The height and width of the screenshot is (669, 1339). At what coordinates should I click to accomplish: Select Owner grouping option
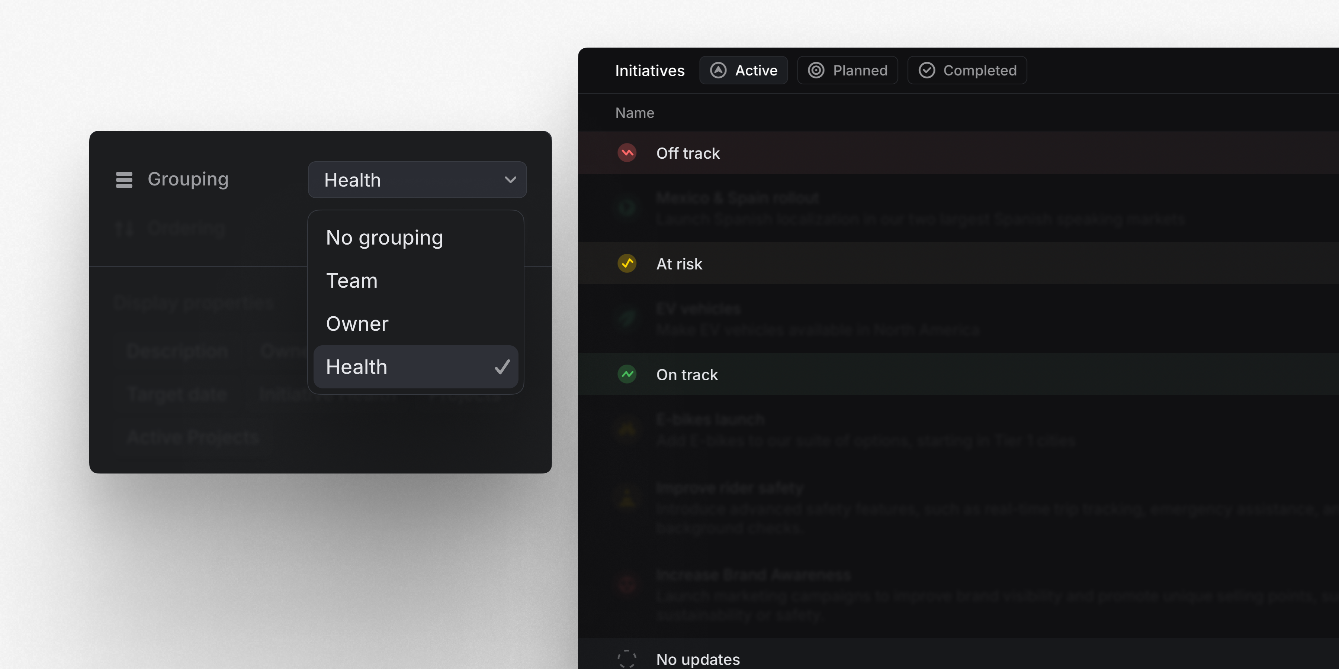click(357, 324)
